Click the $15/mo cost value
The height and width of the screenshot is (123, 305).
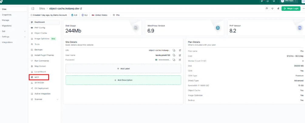295,56
